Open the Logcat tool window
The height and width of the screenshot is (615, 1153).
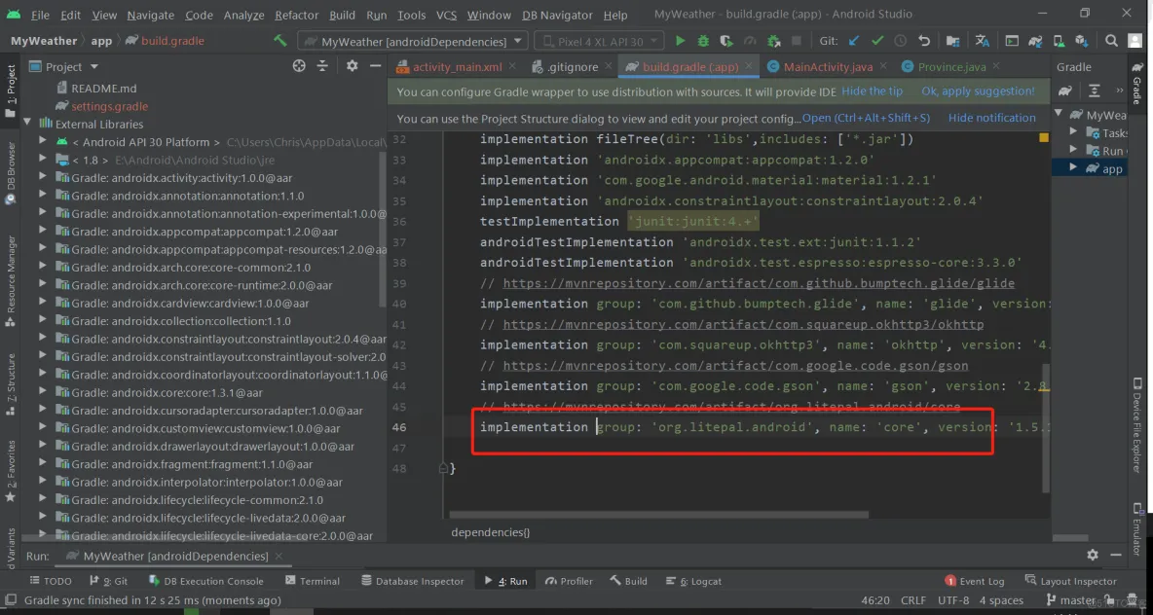695,581
